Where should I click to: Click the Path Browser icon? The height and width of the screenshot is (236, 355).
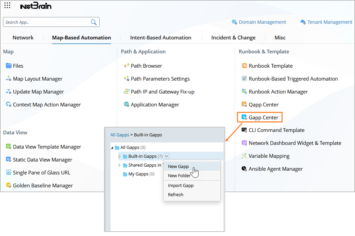[126, 66]
